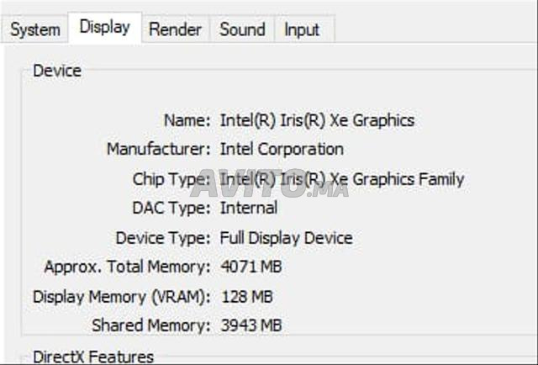Switch to the System tab
The height and width of the screenshot is (365, 538).
click(35, 29)
